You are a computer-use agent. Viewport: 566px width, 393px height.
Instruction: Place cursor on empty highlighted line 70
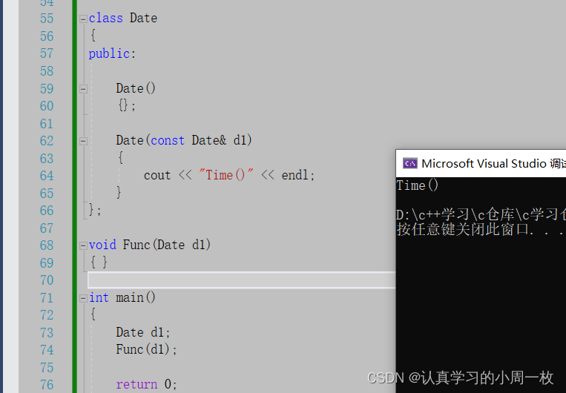coord(242,280)
